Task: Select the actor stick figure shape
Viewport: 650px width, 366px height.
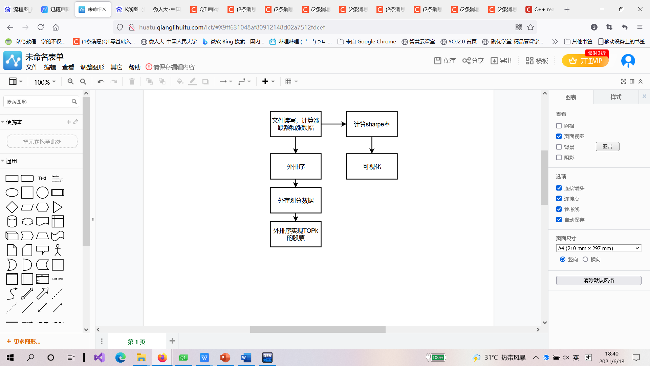Action: (x=58, y=250)
